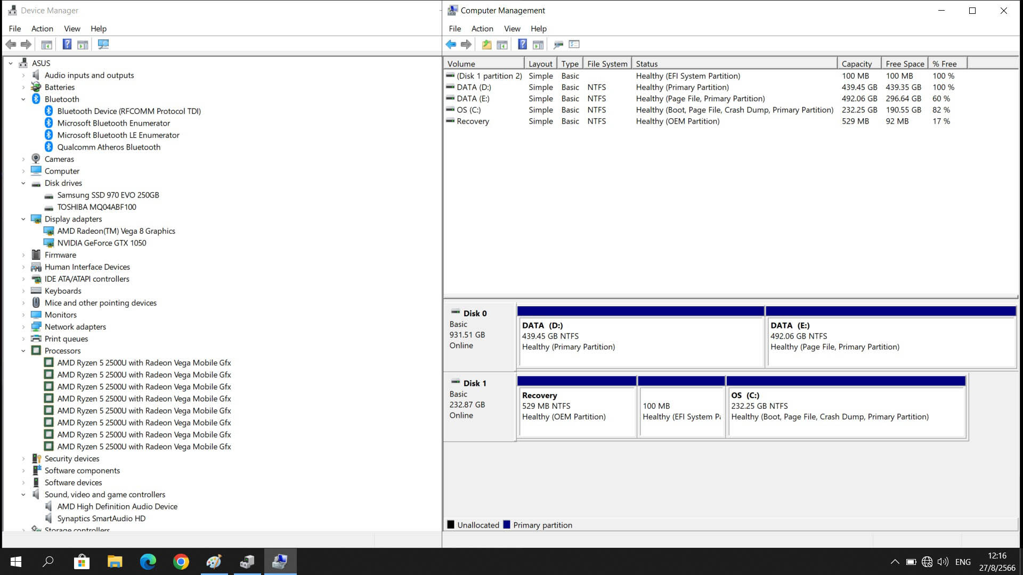Click Up one level folder icon
Image resolution: width=1023 pixels, height=575 pixels.
[x=486, y=44]
